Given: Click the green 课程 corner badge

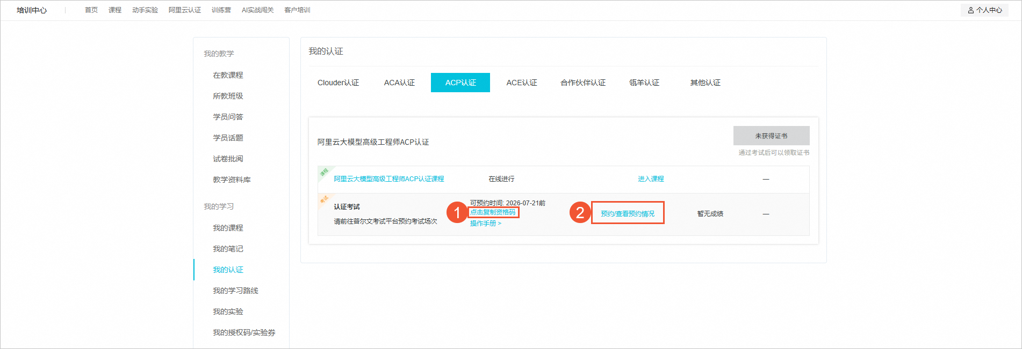Looking at the screenshot, I should point(324,172).
